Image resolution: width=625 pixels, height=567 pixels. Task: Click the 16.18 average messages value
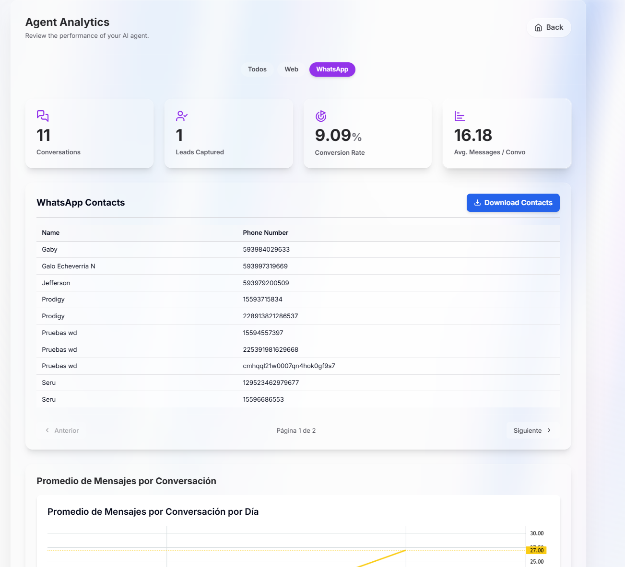point(473,135)
